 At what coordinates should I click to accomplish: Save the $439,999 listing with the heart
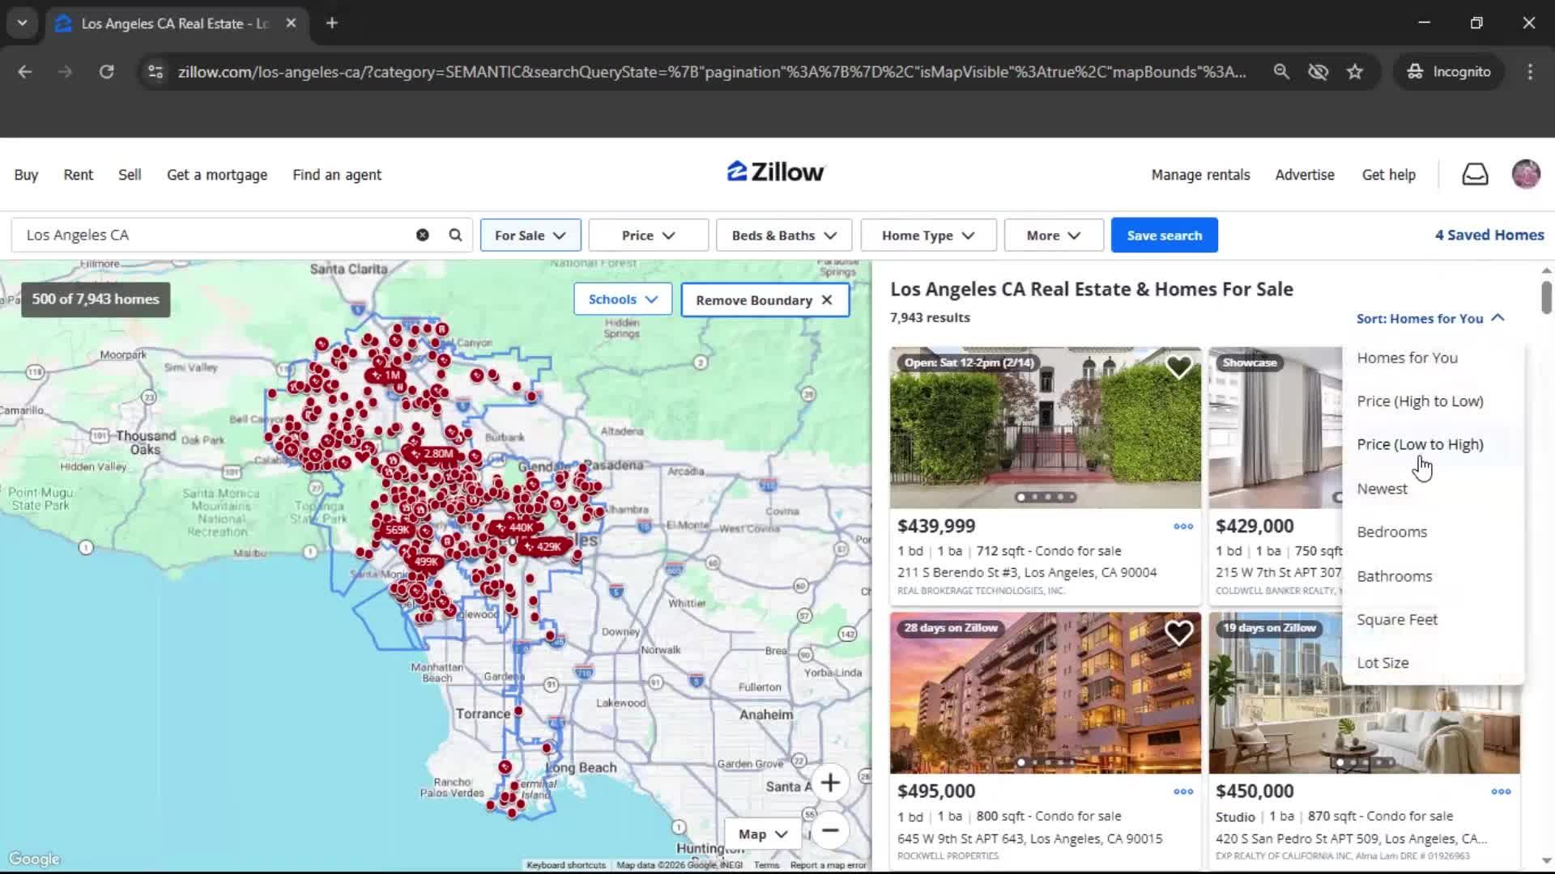1179,367
